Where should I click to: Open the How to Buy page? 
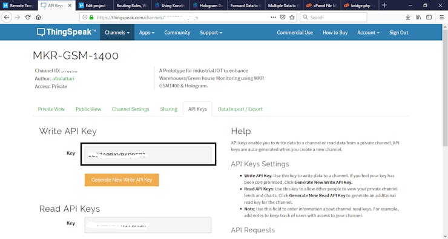point(335,32)
